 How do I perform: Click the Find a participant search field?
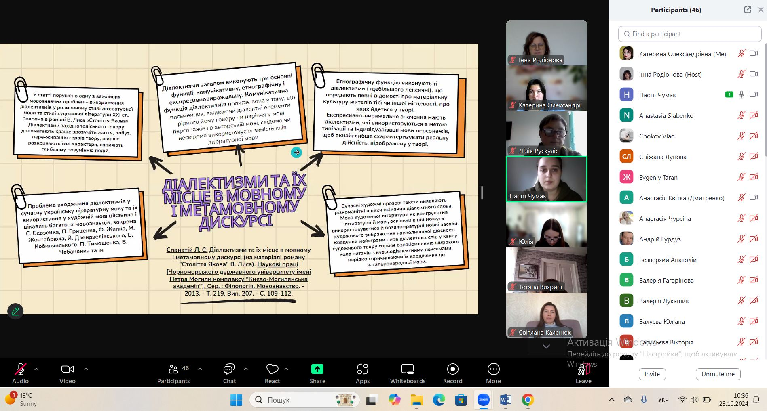coord(690,34)
